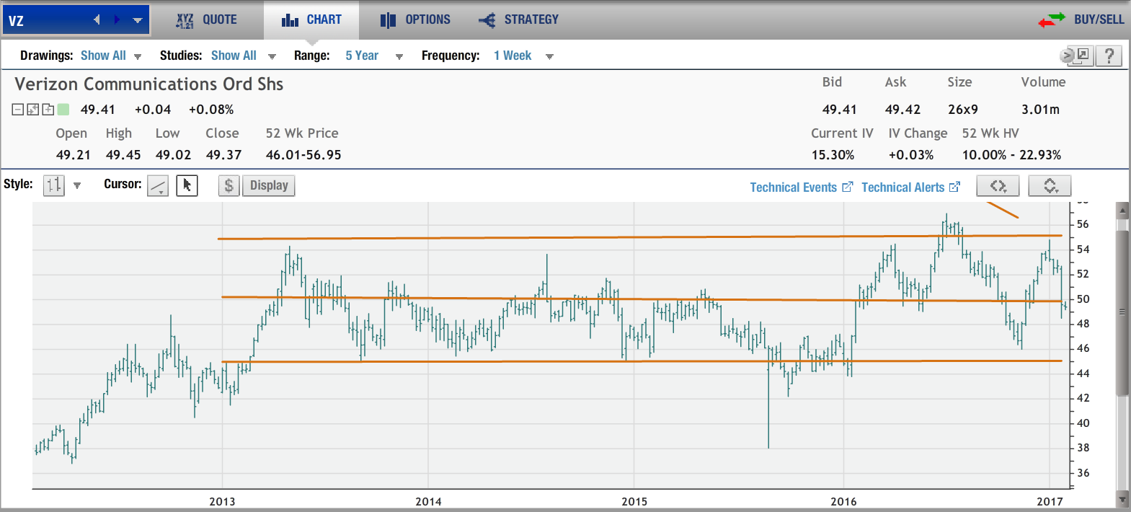Click the chart scrollbar up arrow
Viewport: 1131px width, 512px height.
(1122, 211)
